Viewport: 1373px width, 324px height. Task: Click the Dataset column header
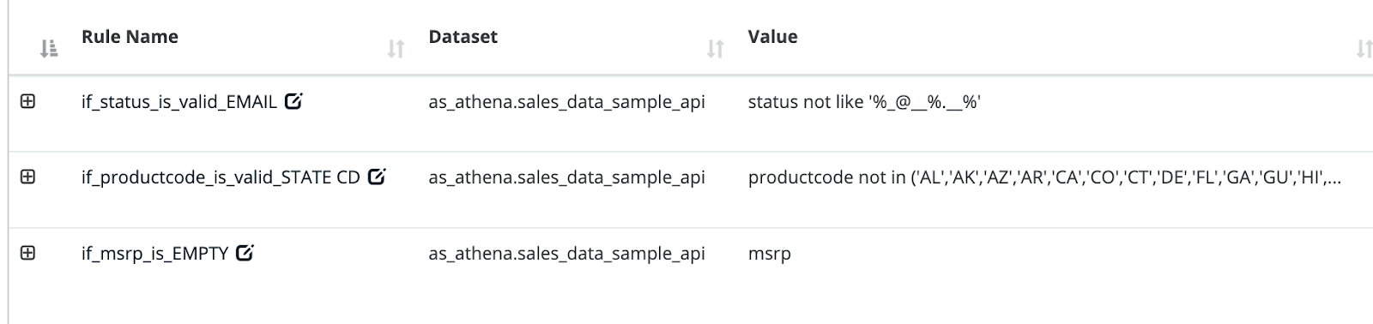pyautogui.click(x=463, y=37)
